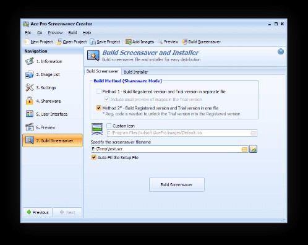Maximize the Ace Pro Screensaver Creator window
The width and height of the screenshot is (308, 245).
pos(276,24)
